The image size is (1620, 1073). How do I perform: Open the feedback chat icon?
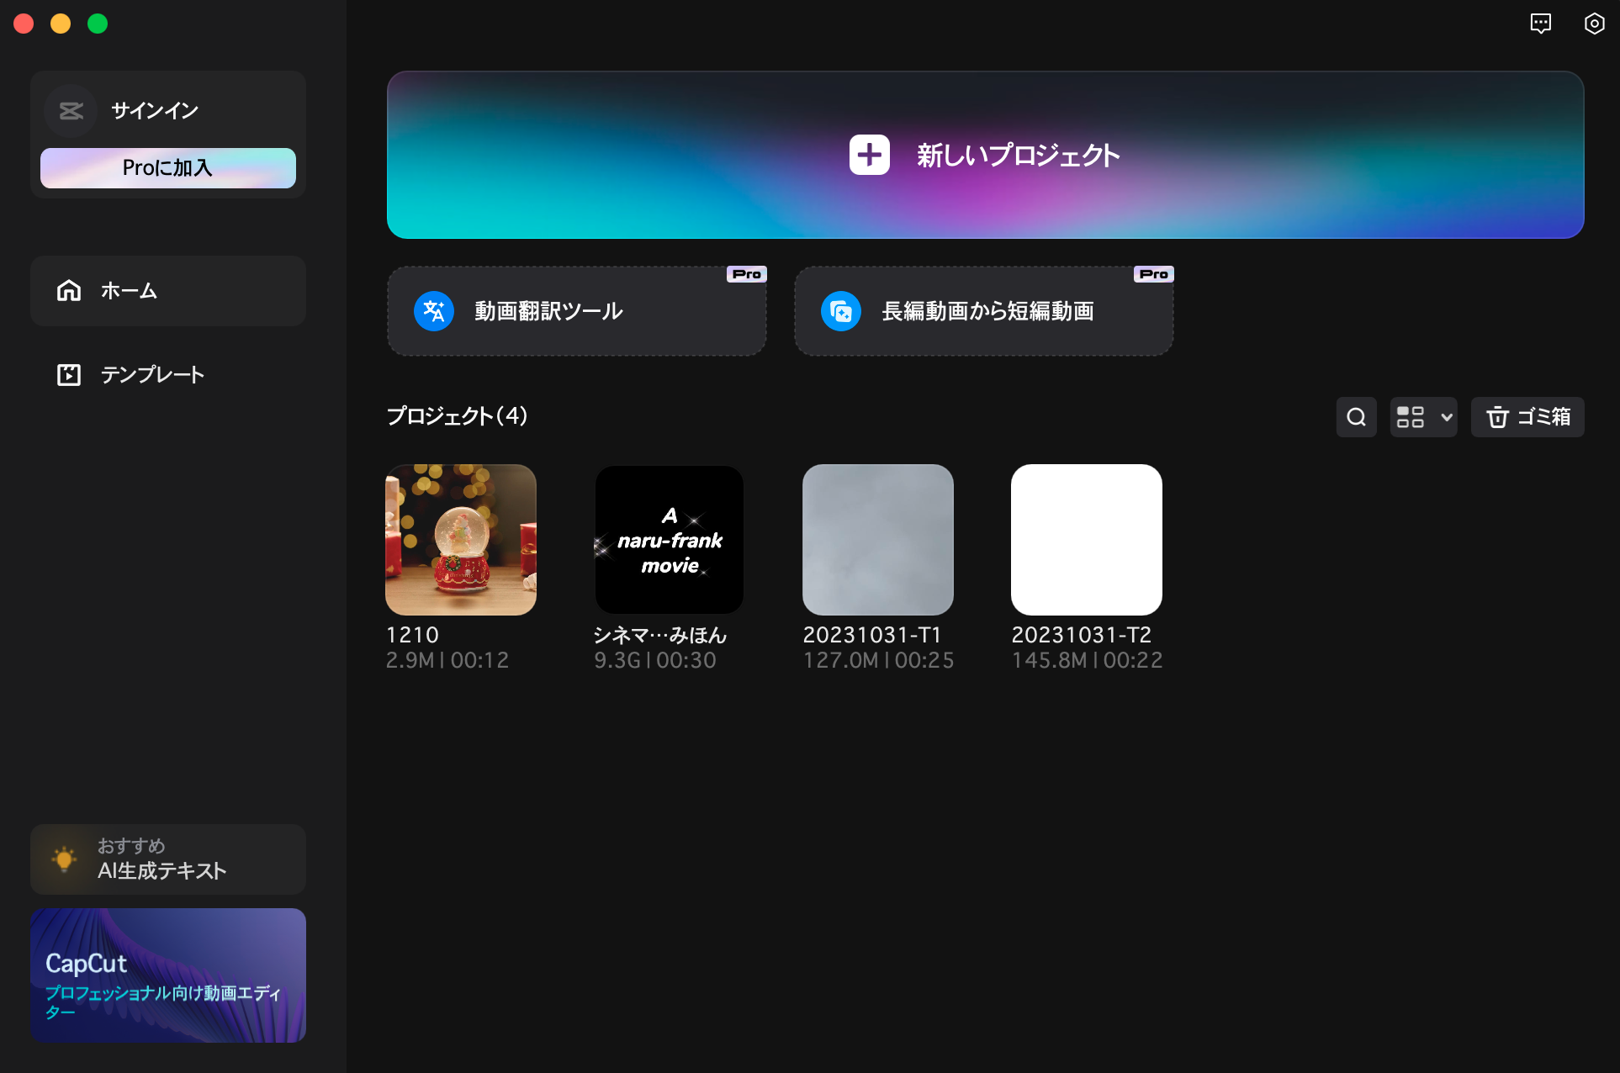(1540, 24)
